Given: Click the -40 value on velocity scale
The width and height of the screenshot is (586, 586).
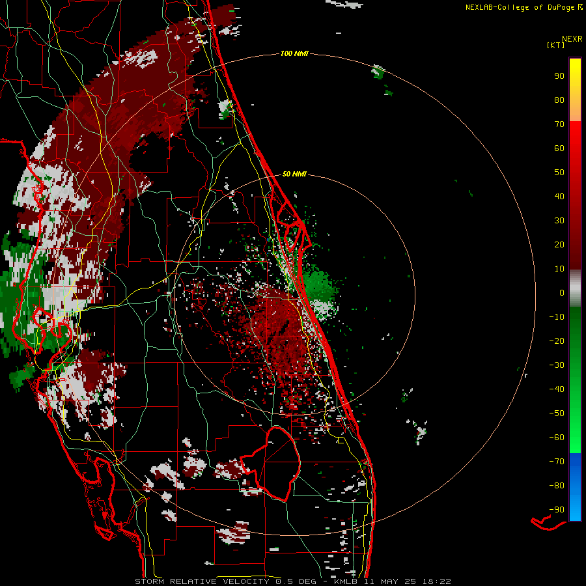Looking at the screenshot, I should tap(557, 389).
